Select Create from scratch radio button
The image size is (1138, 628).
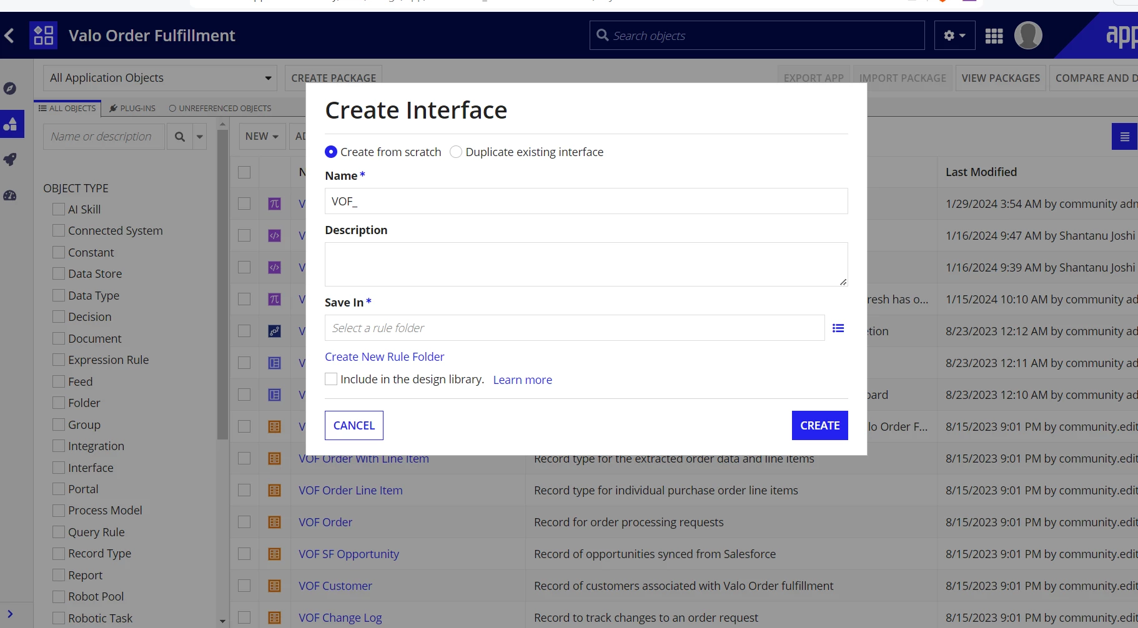tap(331, 152)
